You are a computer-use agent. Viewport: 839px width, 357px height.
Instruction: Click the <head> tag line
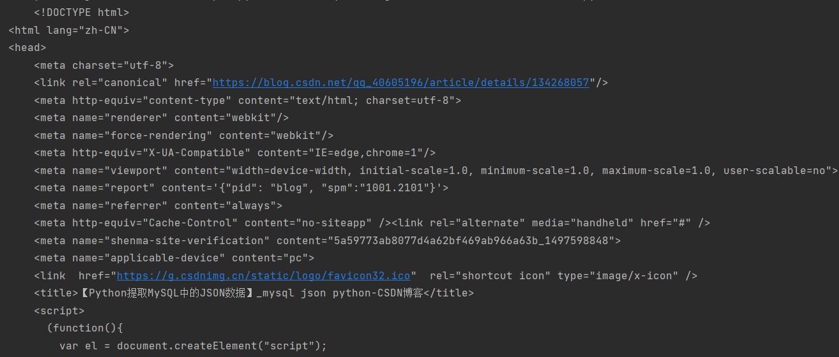[x=27, y=48]
